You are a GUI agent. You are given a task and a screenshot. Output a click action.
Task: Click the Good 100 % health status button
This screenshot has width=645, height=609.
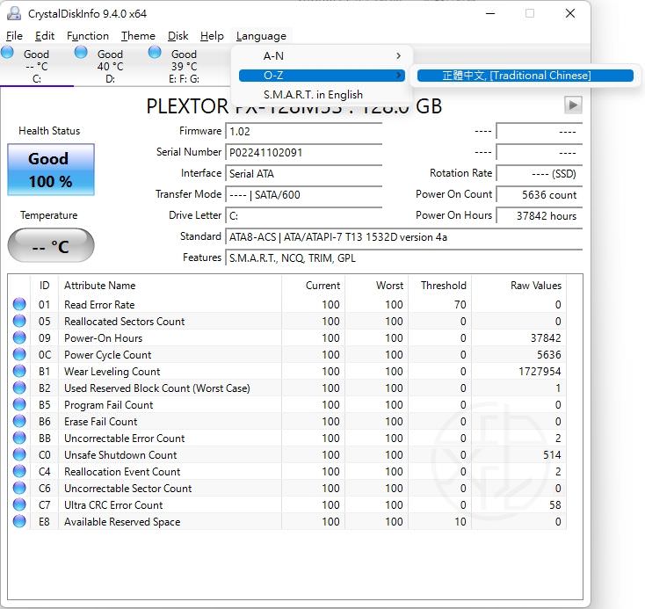(x=50, y=170)
